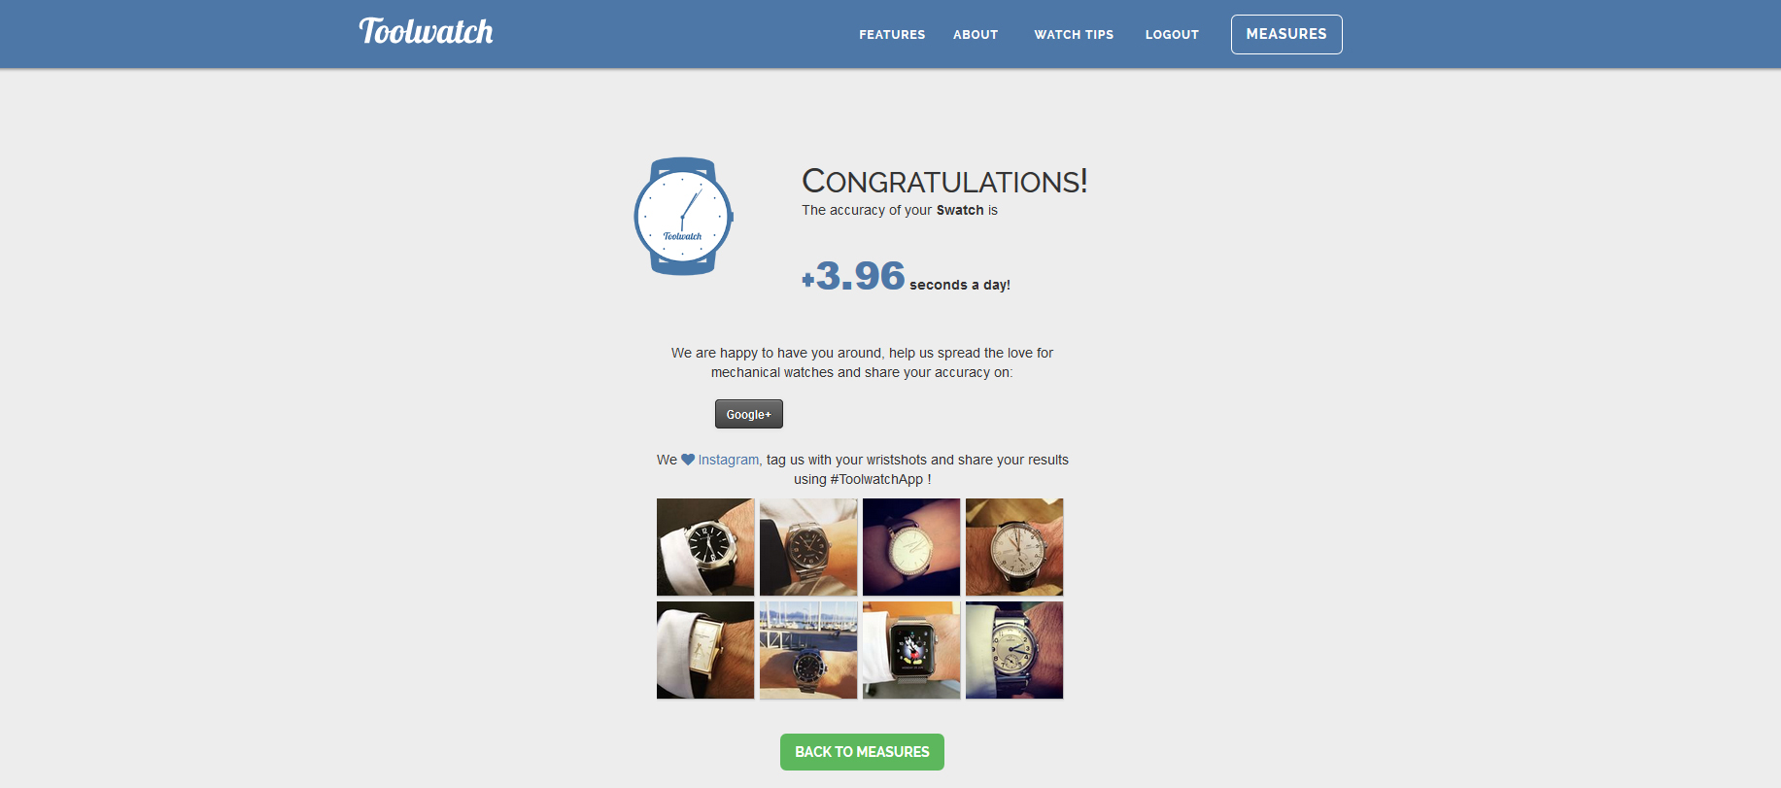Click the Measures outlined button
1781x788 pixels.
1286,34
